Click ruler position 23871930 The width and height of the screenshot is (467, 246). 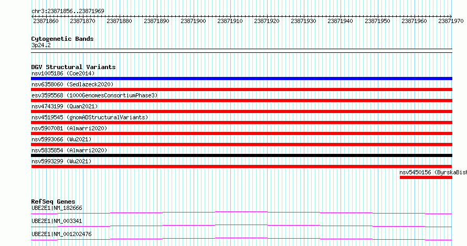[x=303, y=21]
